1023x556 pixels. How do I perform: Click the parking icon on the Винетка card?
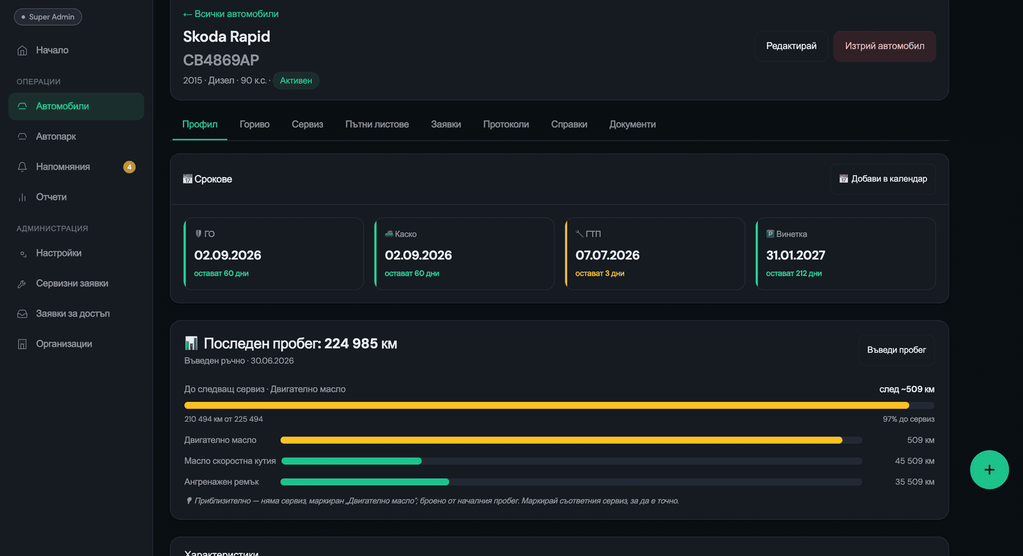[x=770, y=234]
